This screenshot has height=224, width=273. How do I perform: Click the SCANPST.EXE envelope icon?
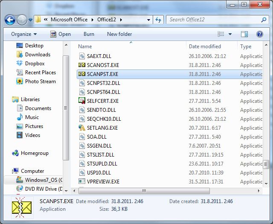[82, 74]
